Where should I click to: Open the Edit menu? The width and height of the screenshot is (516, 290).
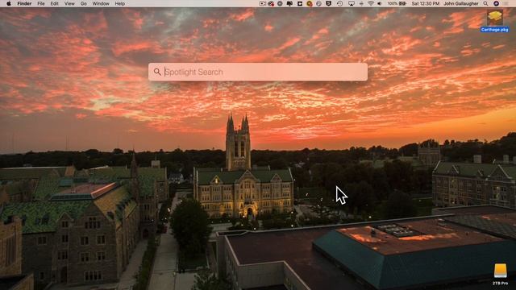click(54, 3)
